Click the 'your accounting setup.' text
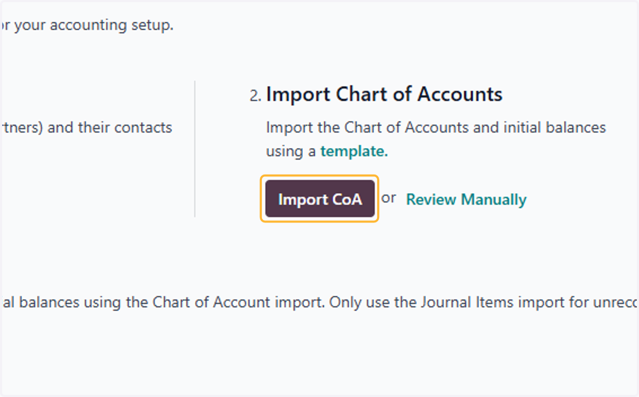Viewport: 639px width, 397px height. click(x=93, y=26)
